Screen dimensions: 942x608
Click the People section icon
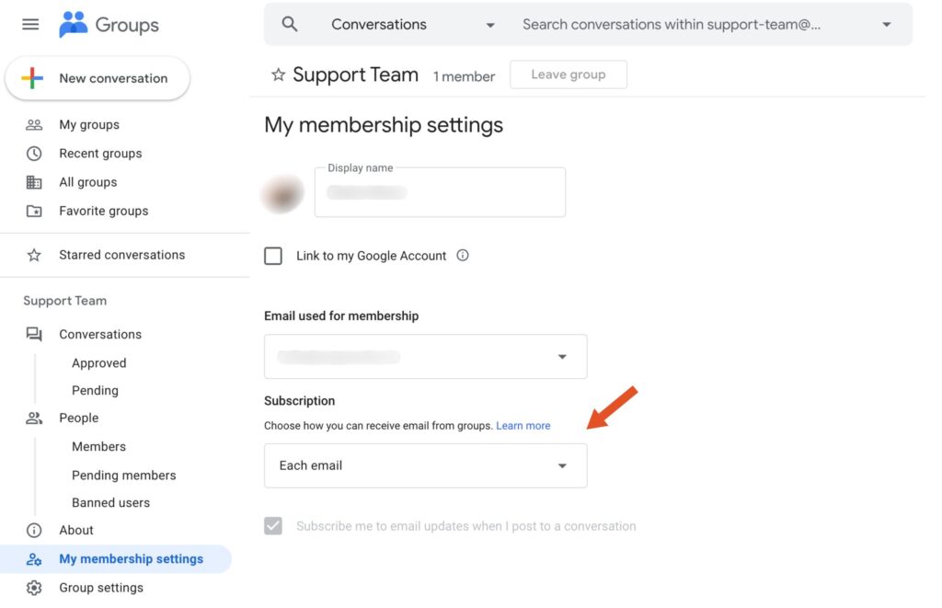(34, 418)
